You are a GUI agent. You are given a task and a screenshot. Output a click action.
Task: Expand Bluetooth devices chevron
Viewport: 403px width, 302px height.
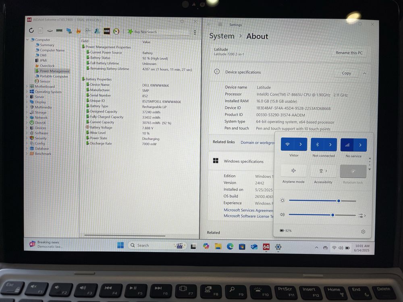[x=330, y=145]
